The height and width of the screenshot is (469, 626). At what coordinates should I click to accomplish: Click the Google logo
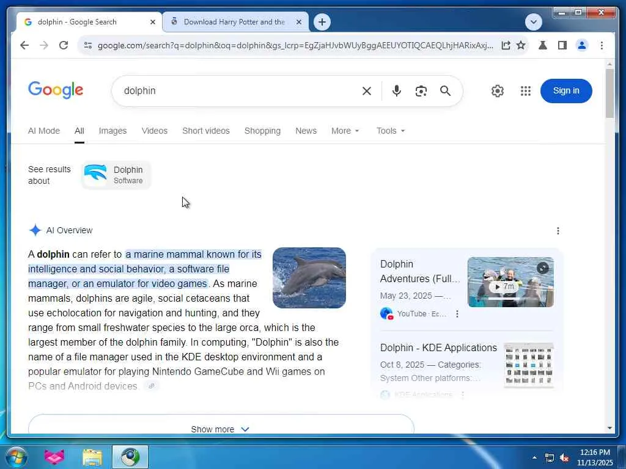[56, 90]
